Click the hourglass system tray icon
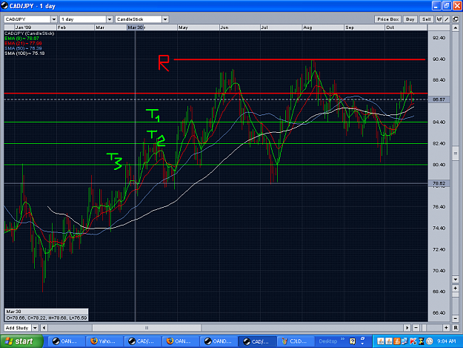 point(422,341)
